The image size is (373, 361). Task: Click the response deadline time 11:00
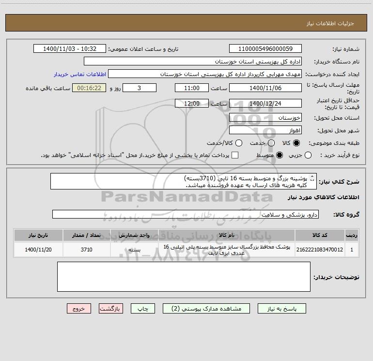tap(192, 88)
